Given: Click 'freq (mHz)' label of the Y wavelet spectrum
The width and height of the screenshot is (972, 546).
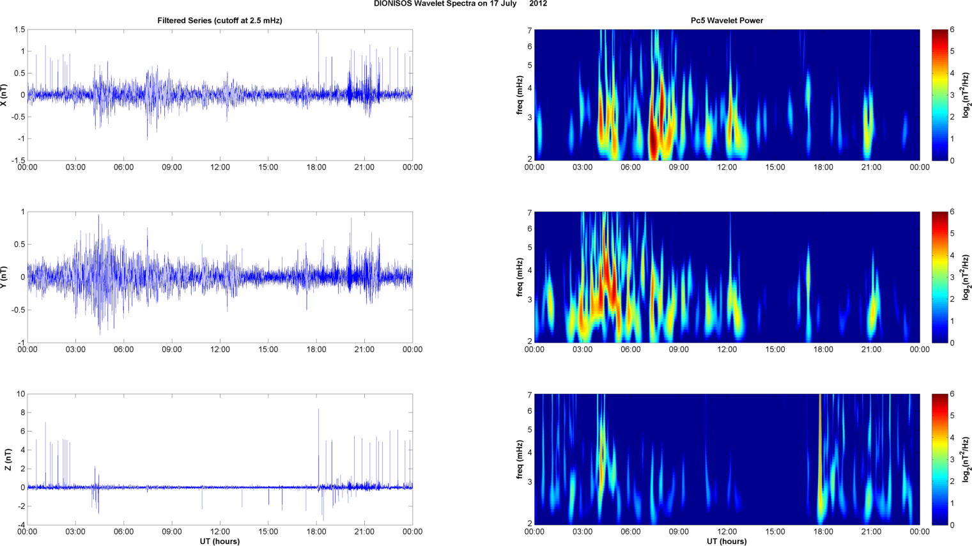Looking at the screenshot, I should (x=520, y=277).
